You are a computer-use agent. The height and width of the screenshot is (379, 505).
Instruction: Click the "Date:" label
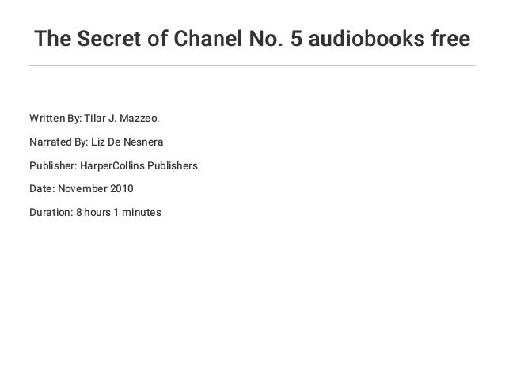(42, 188)
